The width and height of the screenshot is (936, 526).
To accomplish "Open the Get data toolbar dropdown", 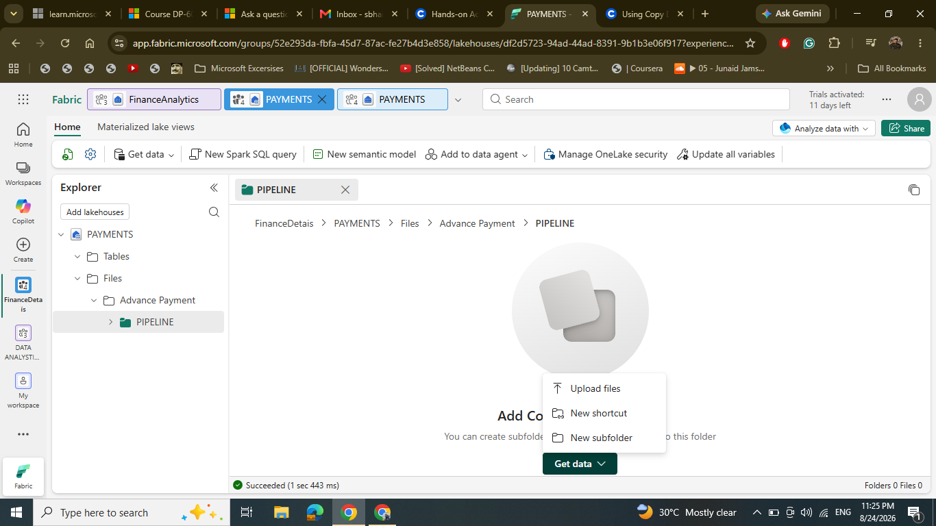I will [144, 154].
